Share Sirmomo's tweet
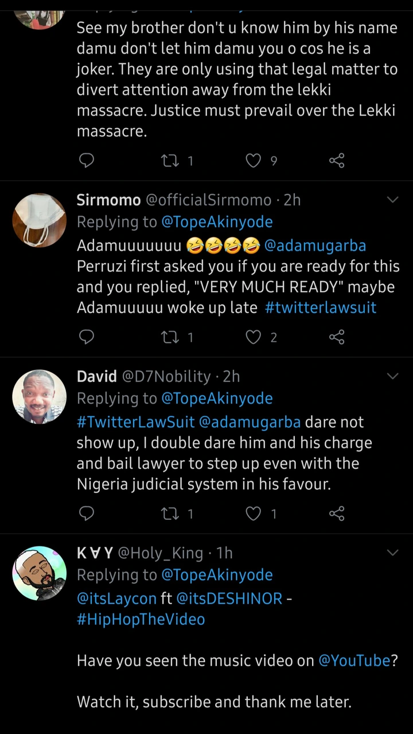 click(337, 337)
